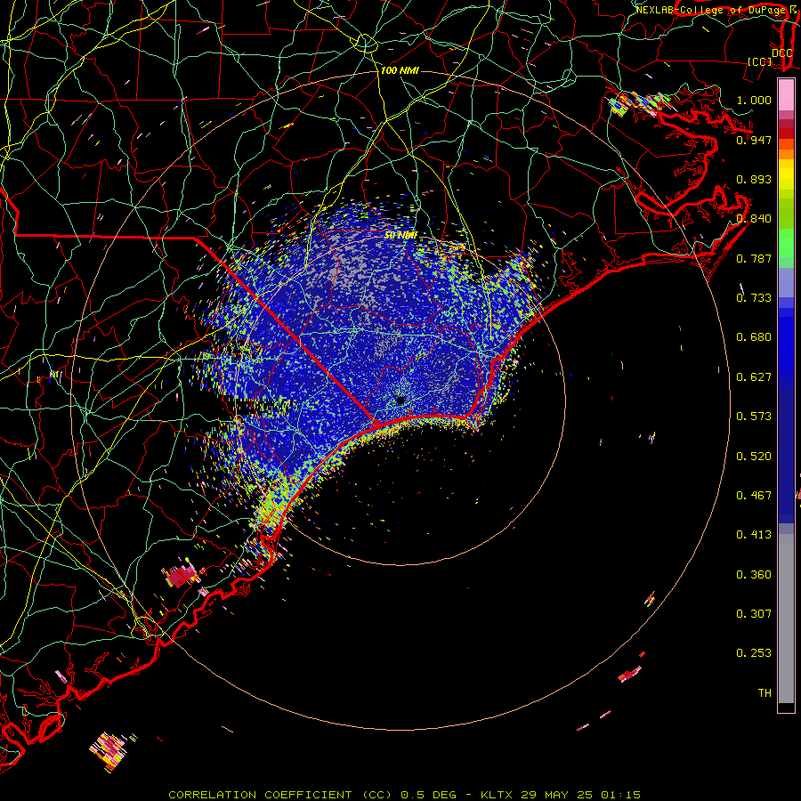Select the 0.733 scale value
This screenshot has height=801, width=801.
click(x=754, y=298)
